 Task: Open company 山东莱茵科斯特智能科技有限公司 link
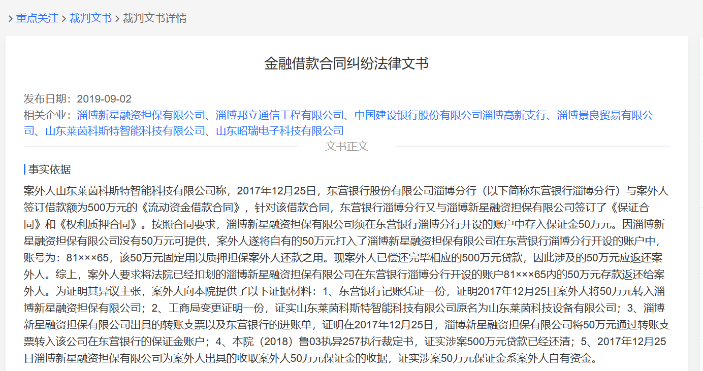pyautogui.click(x=125, y=131)
